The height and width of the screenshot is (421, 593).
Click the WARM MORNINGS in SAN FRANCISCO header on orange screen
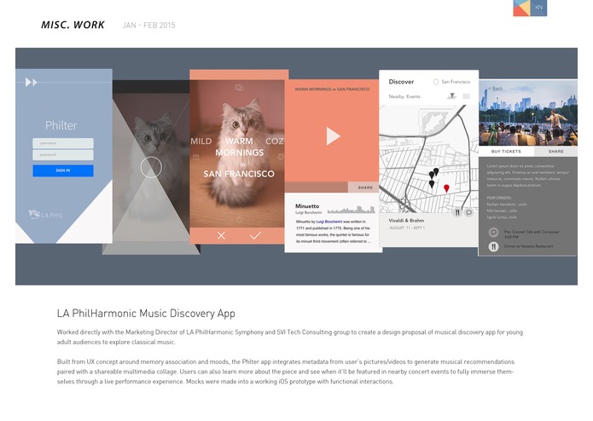click(332, 89)
